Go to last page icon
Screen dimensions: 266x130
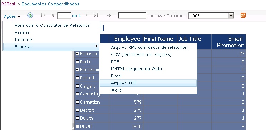click(96, 15)
